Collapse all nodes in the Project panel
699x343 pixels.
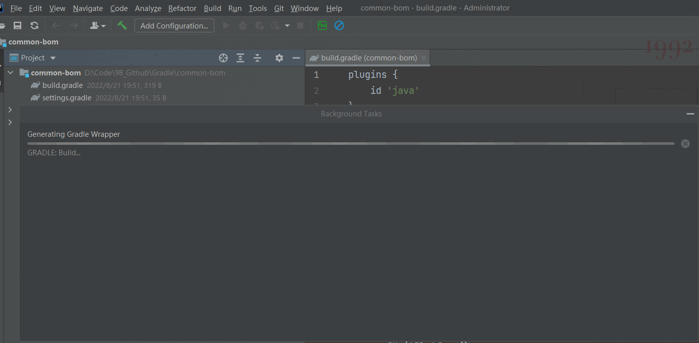coord(257,58)
